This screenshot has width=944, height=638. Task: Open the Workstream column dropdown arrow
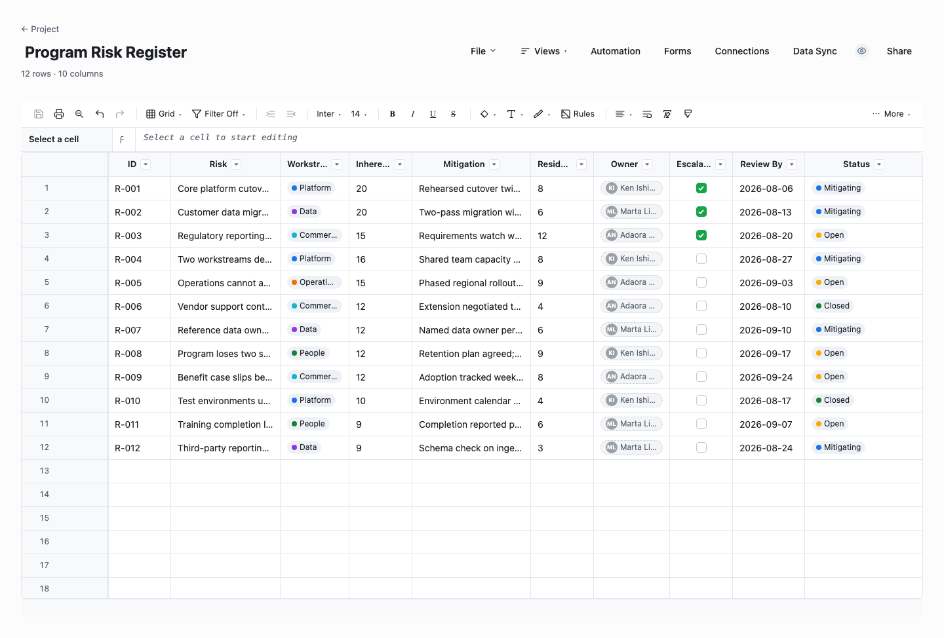click(x=337, y=164)
